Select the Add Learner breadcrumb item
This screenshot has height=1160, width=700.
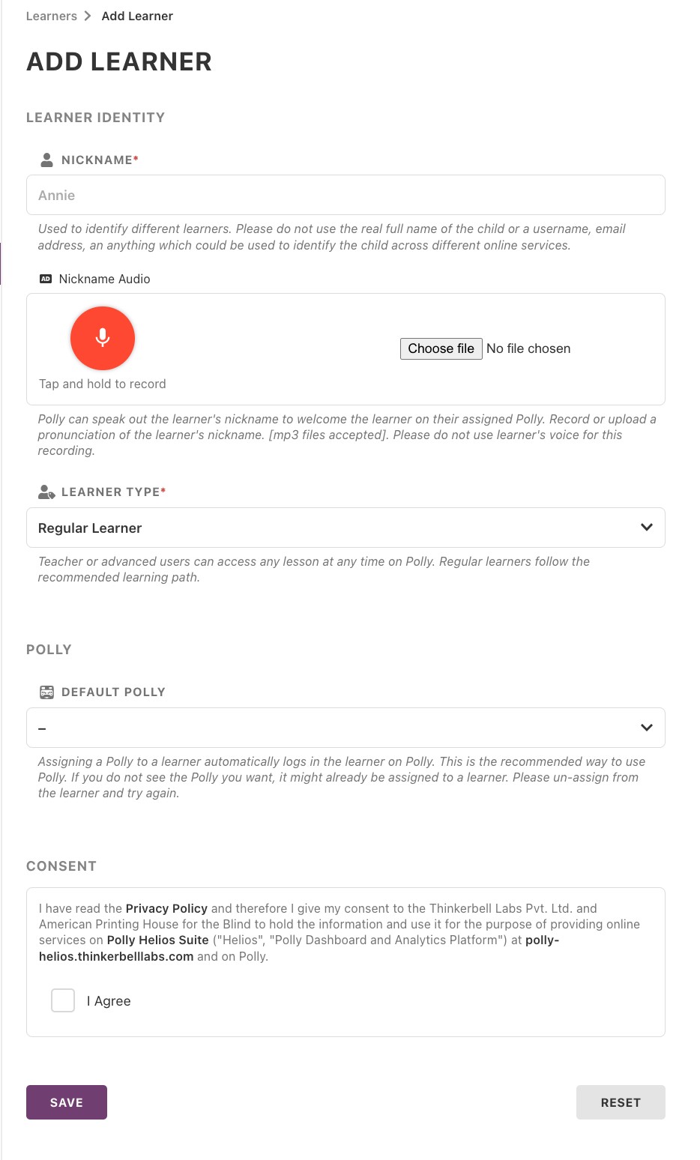137,16
